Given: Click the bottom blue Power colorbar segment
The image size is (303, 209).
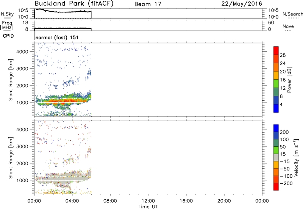Looking at the screenshot, I should (x=276, y=108).
